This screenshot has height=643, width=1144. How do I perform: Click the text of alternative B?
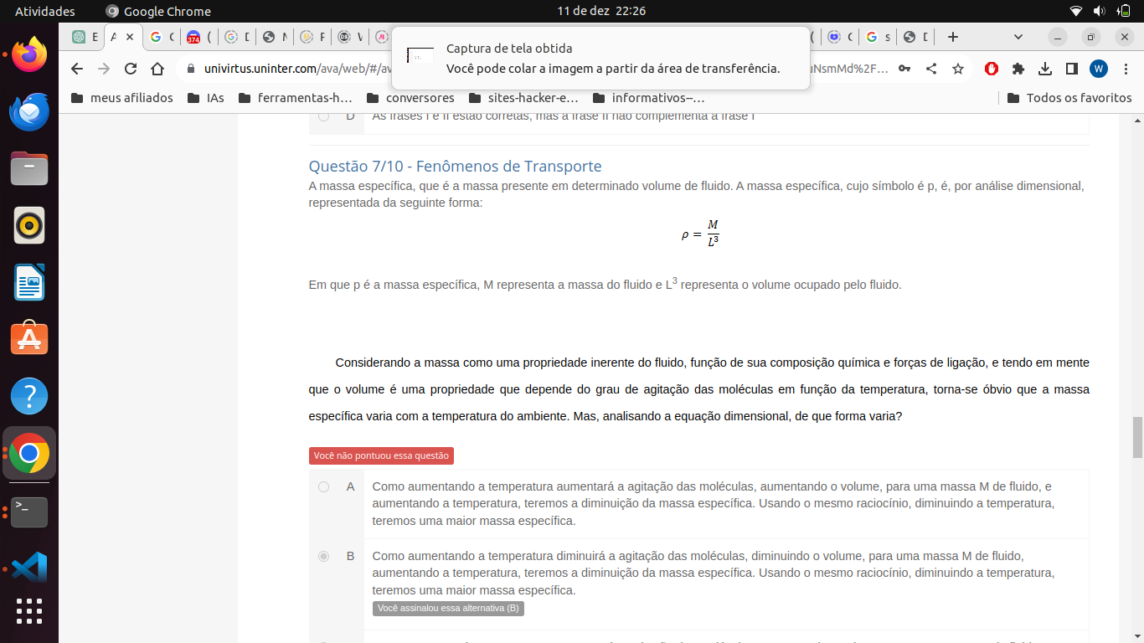pos(713,573)
